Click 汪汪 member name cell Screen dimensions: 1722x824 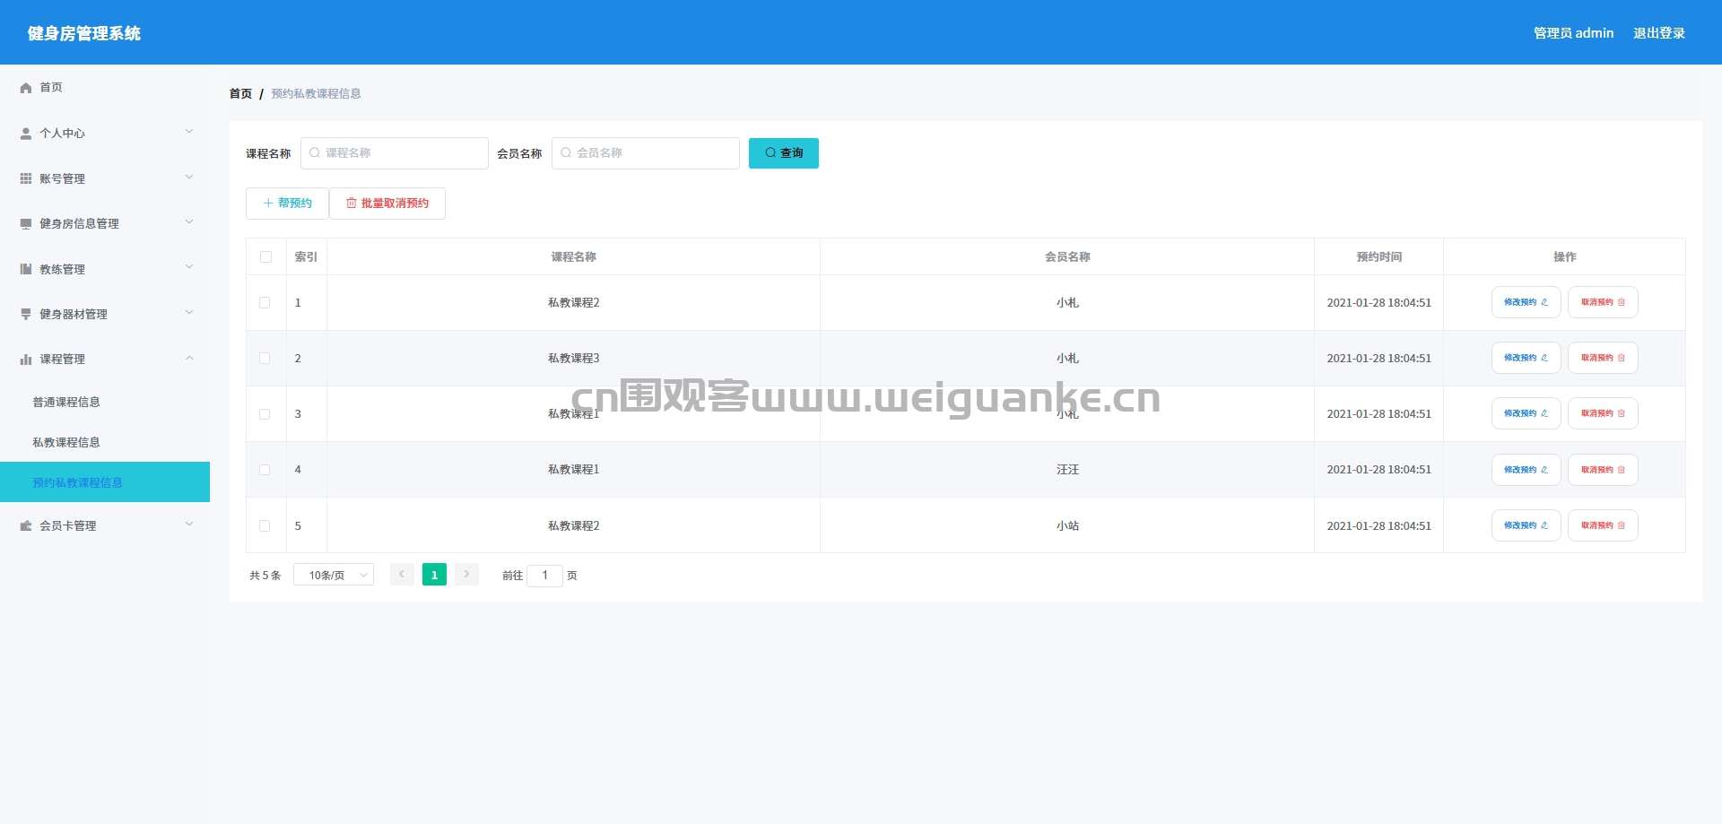click(x=1067, y=470)
